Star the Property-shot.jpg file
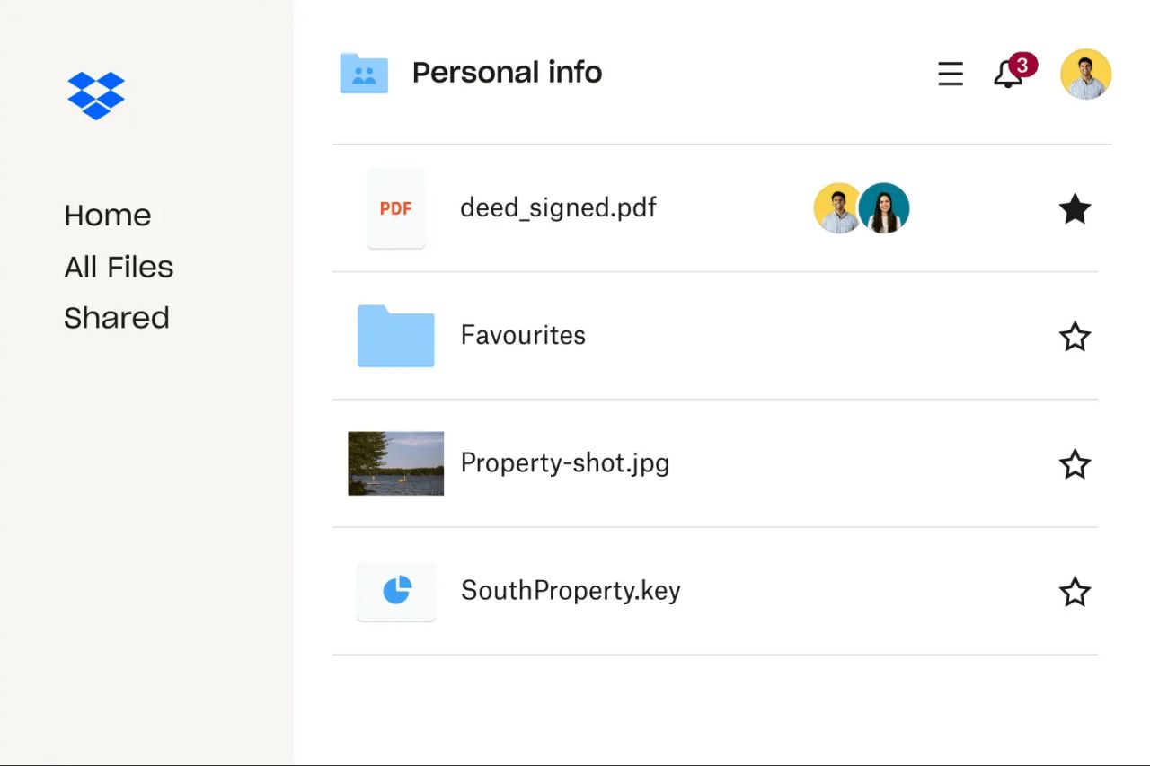1150x766 pixels. pos(1075,464)
